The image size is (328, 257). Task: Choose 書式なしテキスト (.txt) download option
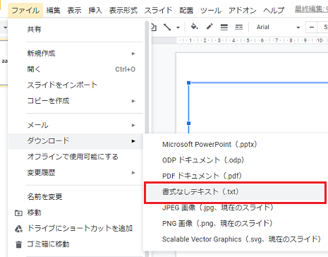(235, 192)
